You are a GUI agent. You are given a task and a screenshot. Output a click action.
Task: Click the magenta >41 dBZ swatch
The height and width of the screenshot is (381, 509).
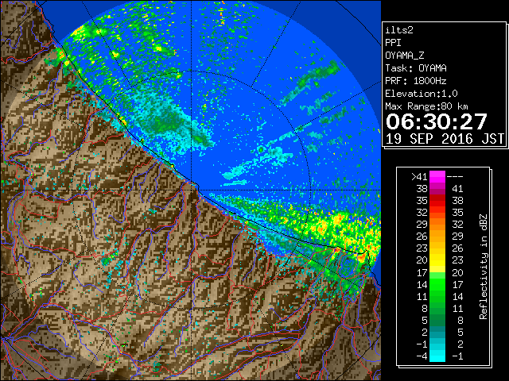pyautogui.click(x=437, y=176)
